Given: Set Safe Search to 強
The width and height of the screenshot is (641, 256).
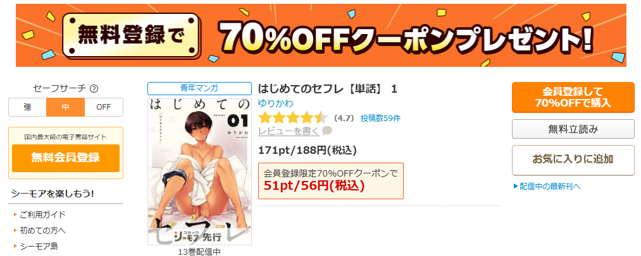Looking at the screenshot, I should coord(27,107).
